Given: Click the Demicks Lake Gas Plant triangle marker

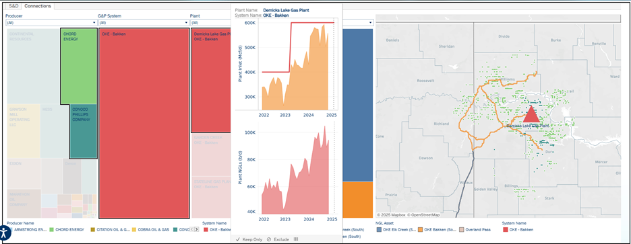Looking at the screenshot, I should click(x=531, y=114).
